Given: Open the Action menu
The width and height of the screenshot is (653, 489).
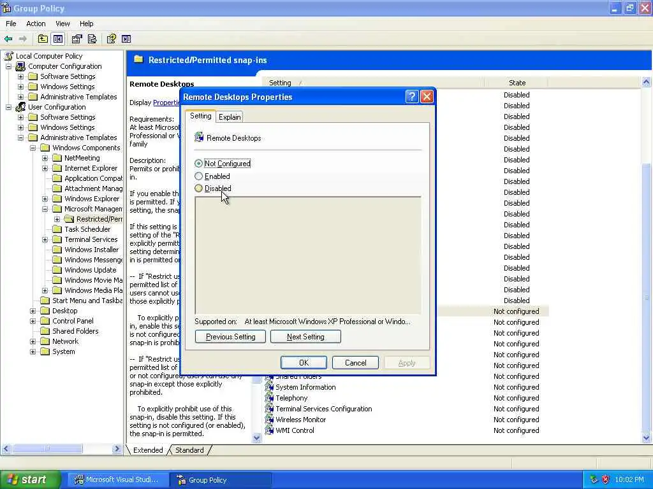Looking at the screenshot, I should coord(36,24).
